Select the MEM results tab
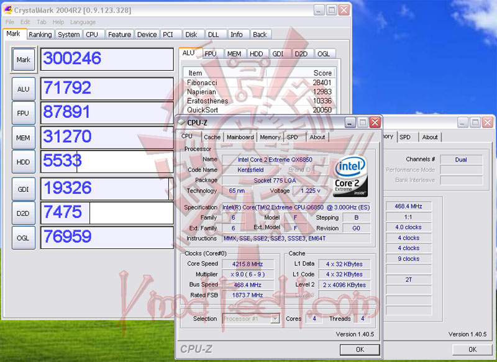Image resolution: width=497 pixels, height=362 pixels. 234,54
